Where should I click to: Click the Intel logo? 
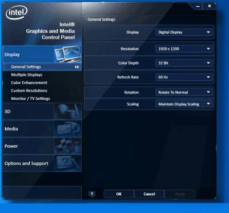click(x=17, y=13)
